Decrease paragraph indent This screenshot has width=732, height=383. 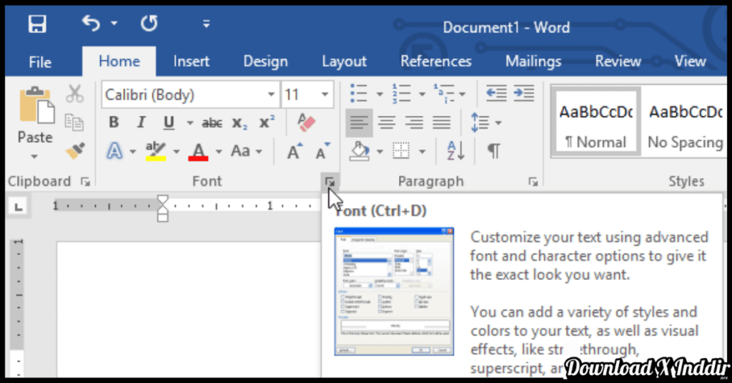coord(496,94)
